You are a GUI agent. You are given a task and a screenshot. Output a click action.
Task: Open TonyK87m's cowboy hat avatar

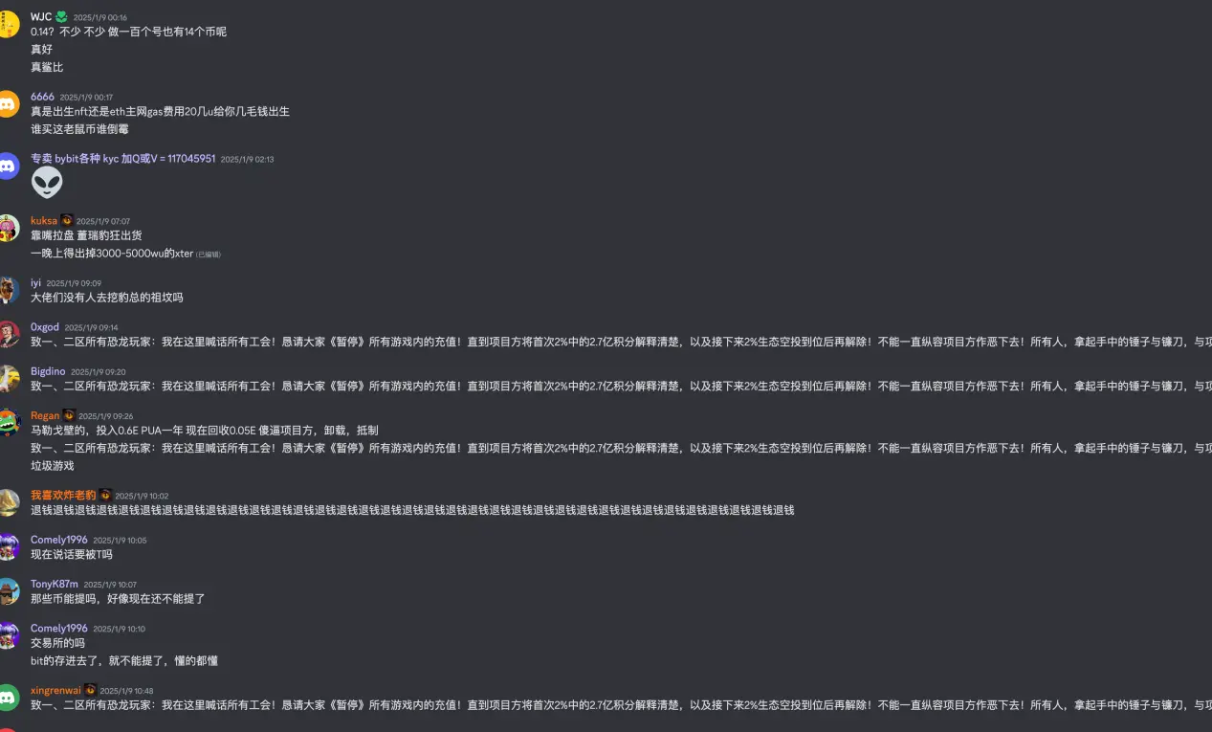(9, 590)
